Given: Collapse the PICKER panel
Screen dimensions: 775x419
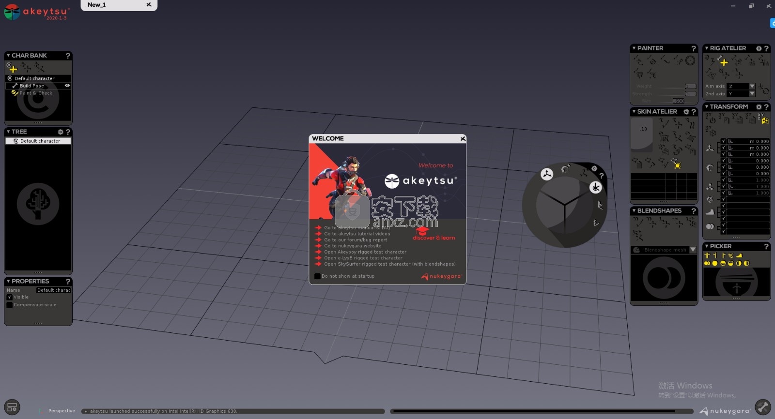Looking at the screenshot, I should [x=707, y=246].
